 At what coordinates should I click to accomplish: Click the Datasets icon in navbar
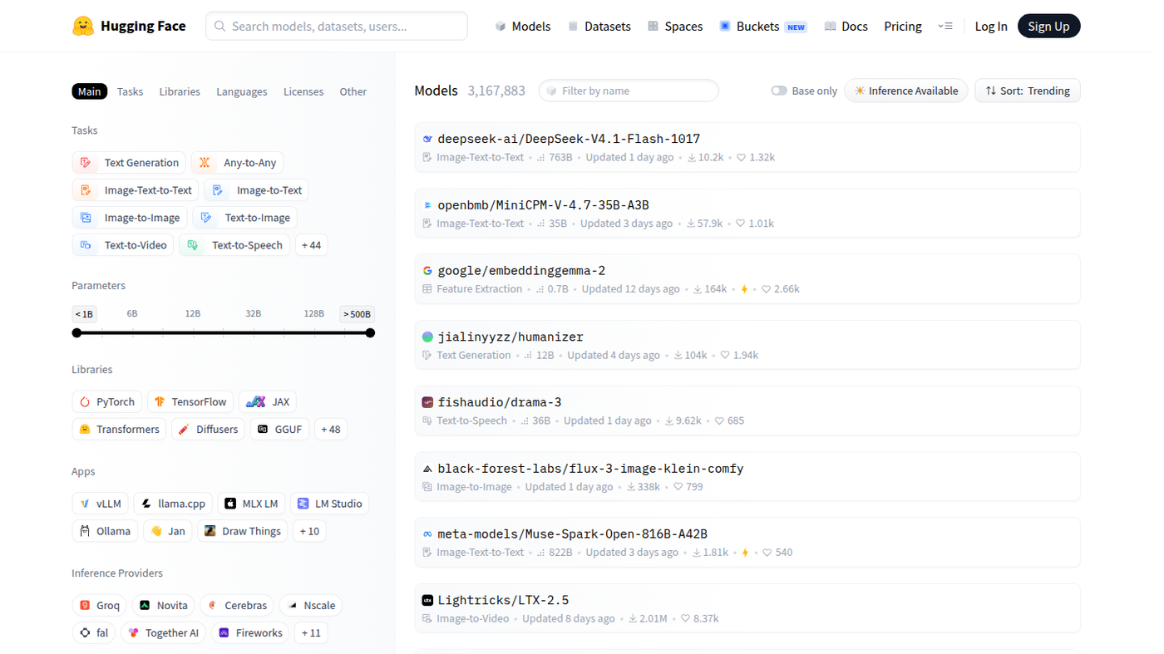[573, 27]
